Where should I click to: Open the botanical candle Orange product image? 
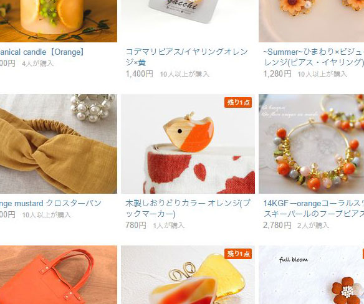(x=59, y=21)
